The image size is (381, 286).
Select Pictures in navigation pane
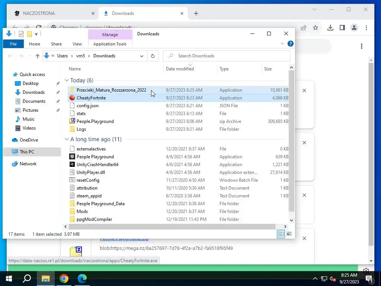31,110
